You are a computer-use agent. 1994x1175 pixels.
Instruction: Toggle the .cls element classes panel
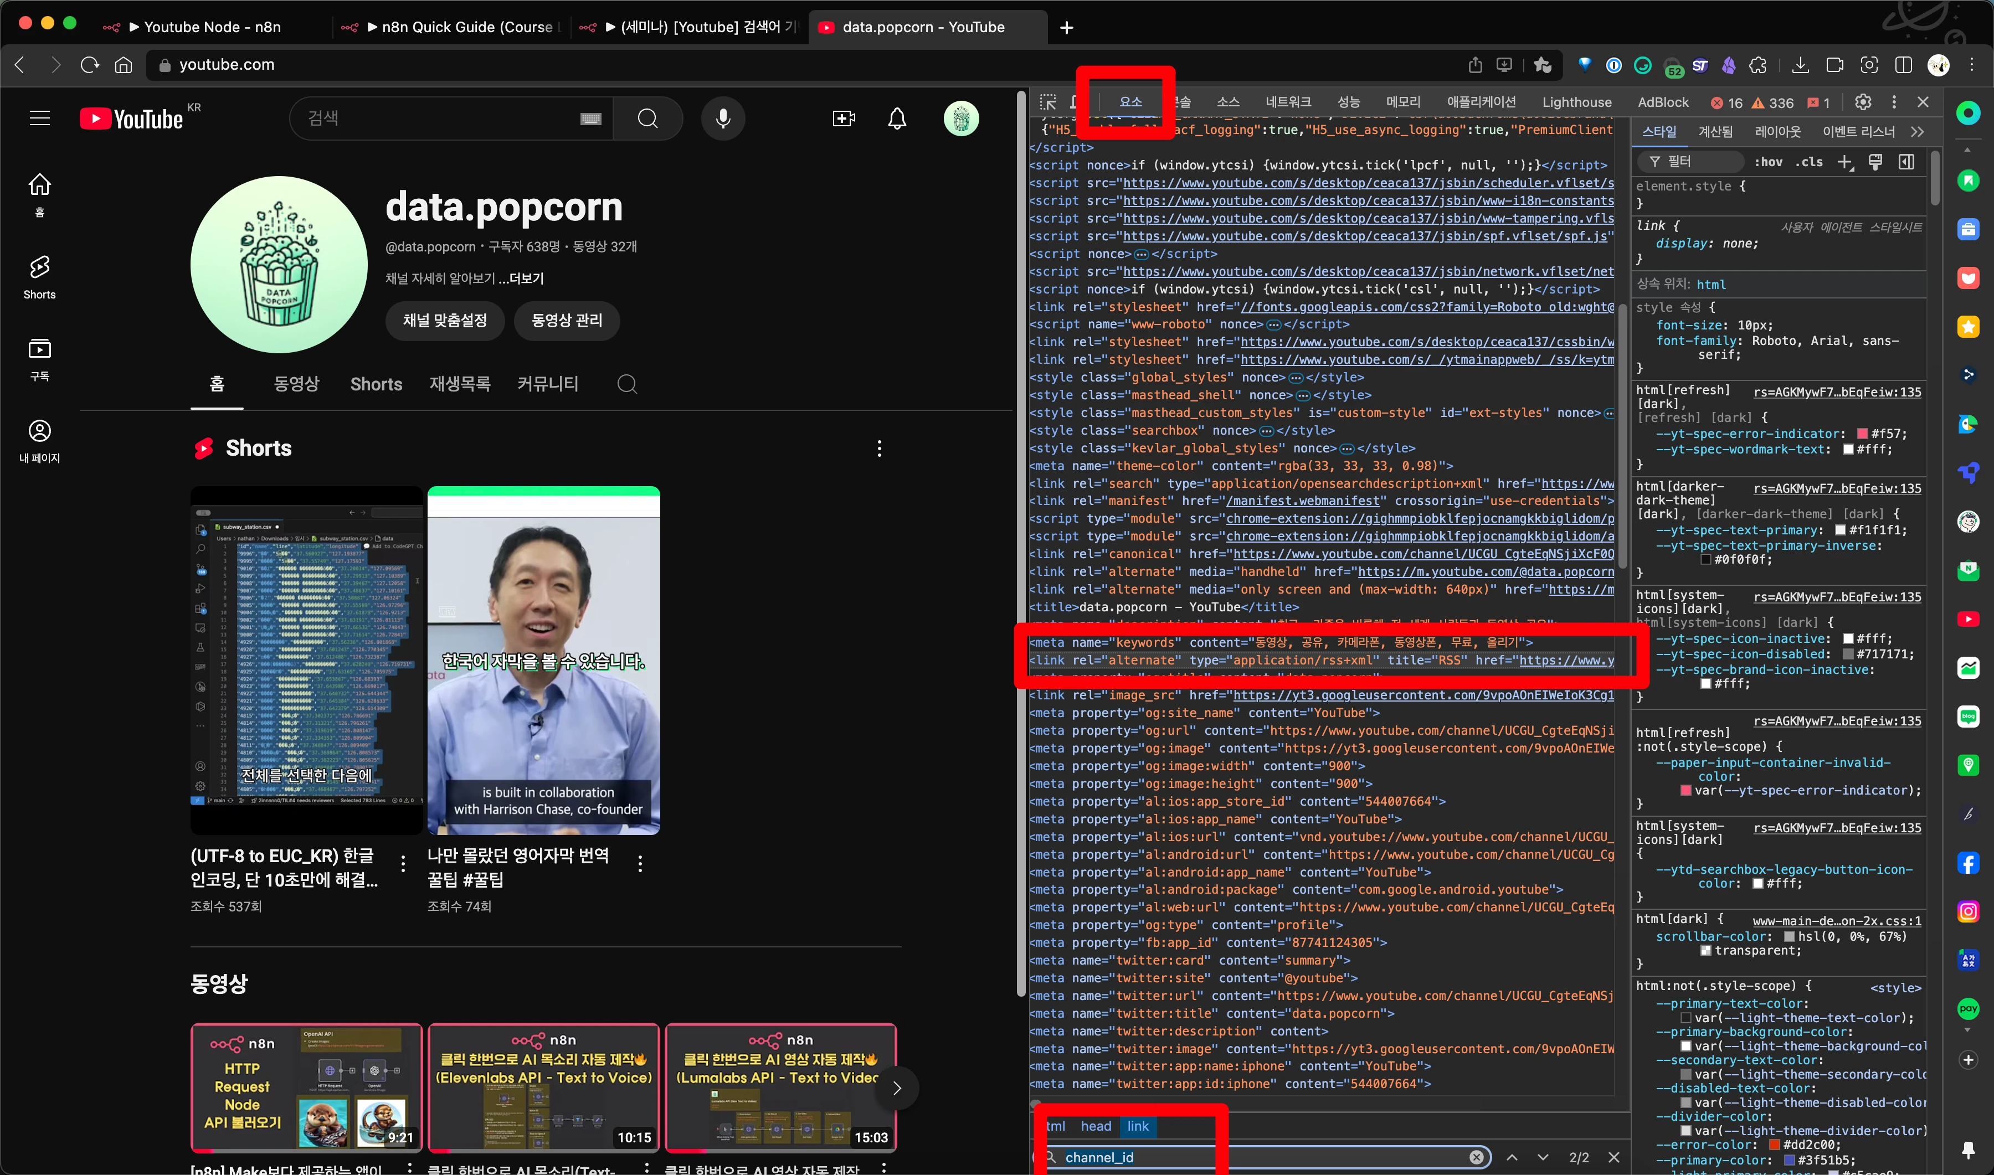[1808, 162]
